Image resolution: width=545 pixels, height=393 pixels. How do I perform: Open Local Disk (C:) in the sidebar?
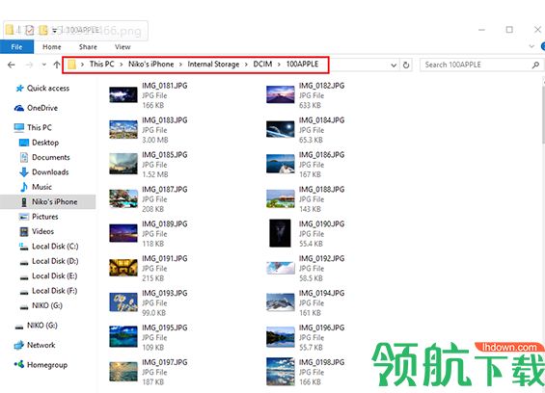[x=48, y=247]
